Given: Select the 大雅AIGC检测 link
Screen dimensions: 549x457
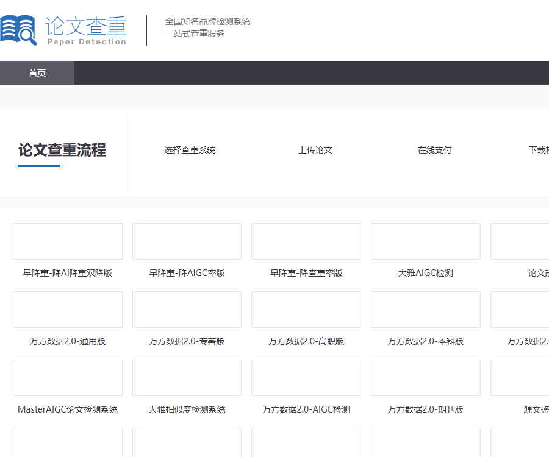Looking at the screenshot, I should tap(426, 273).
